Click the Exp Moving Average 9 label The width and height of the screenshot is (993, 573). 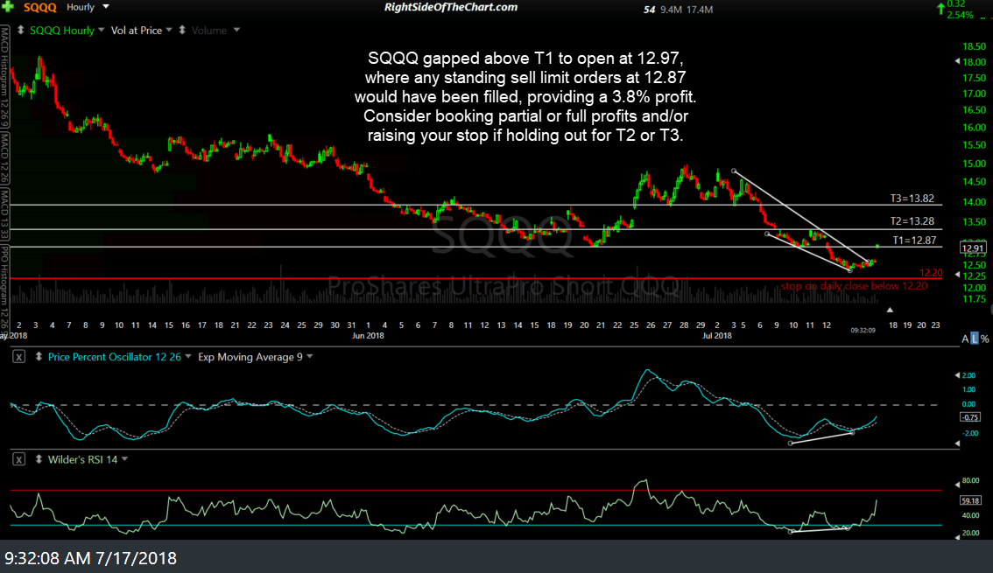[x=250, y=357]
